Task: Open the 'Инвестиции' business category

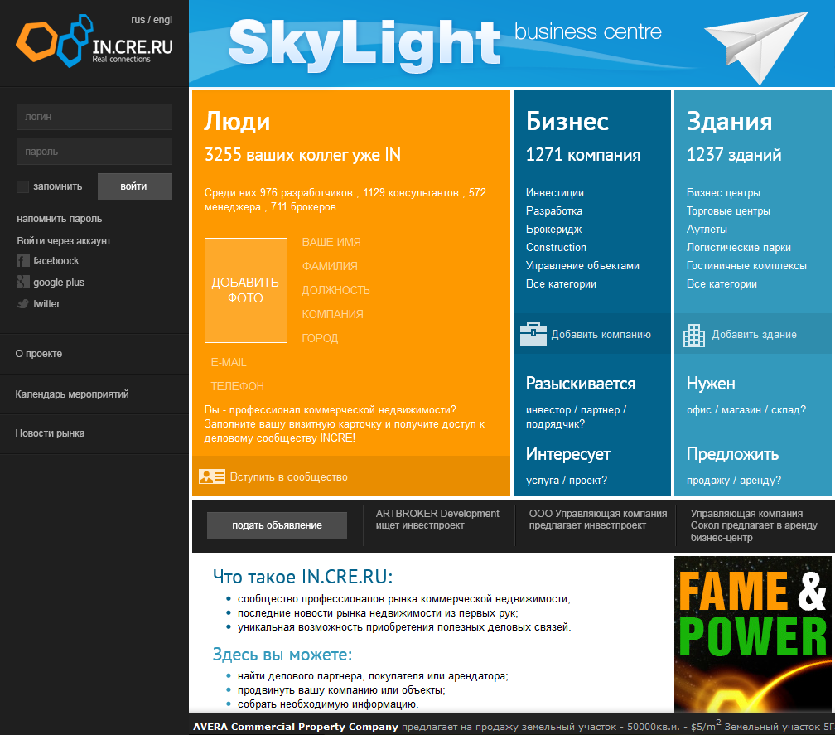Action: pyautogui.click(x=555, y=193)
